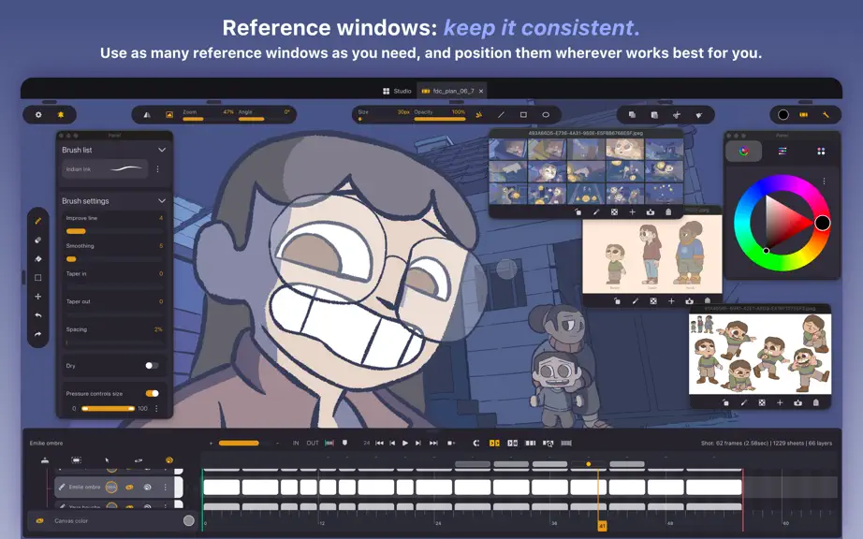Click the undo arrow in left toolbar

(x=38, y=315)
